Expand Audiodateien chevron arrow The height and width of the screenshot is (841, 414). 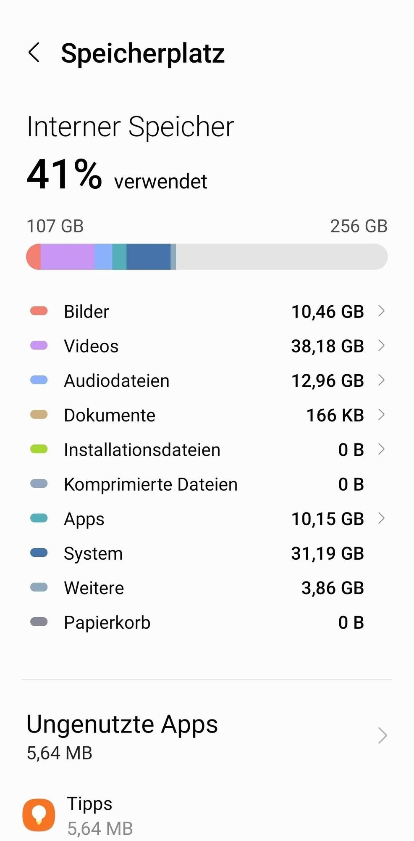(381, 380)
